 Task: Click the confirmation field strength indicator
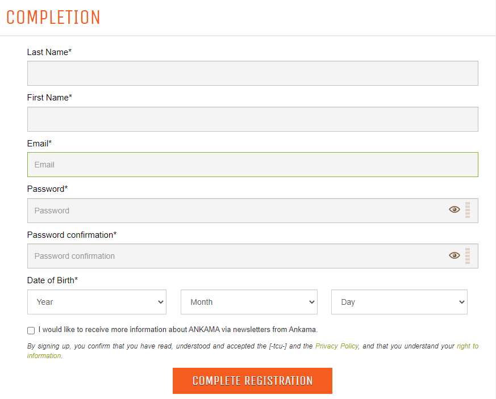coord(467,255)
